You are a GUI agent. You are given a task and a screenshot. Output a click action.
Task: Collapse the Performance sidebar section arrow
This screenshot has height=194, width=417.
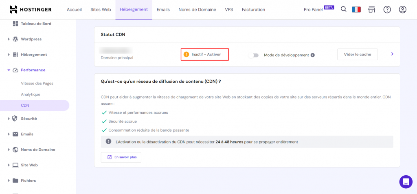click(x=9, y=70)
